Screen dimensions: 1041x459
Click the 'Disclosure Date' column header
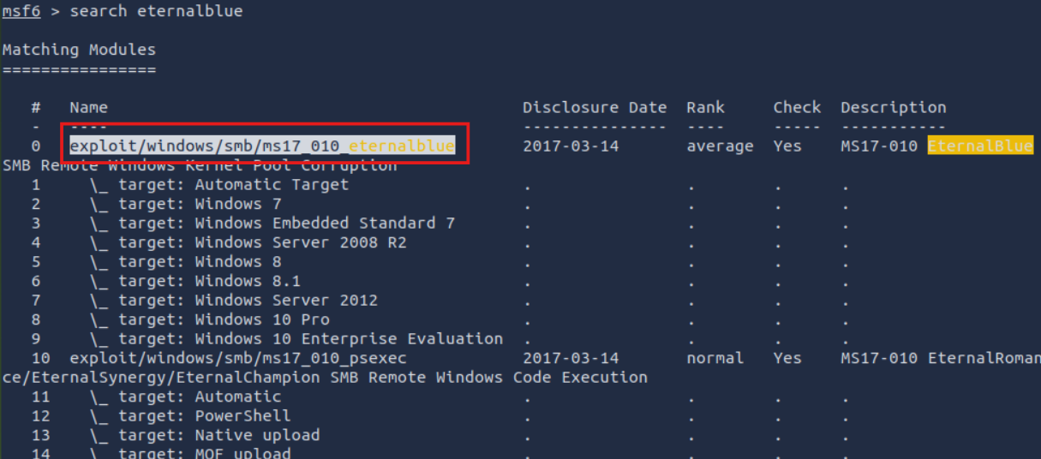(x=595, y=108)
